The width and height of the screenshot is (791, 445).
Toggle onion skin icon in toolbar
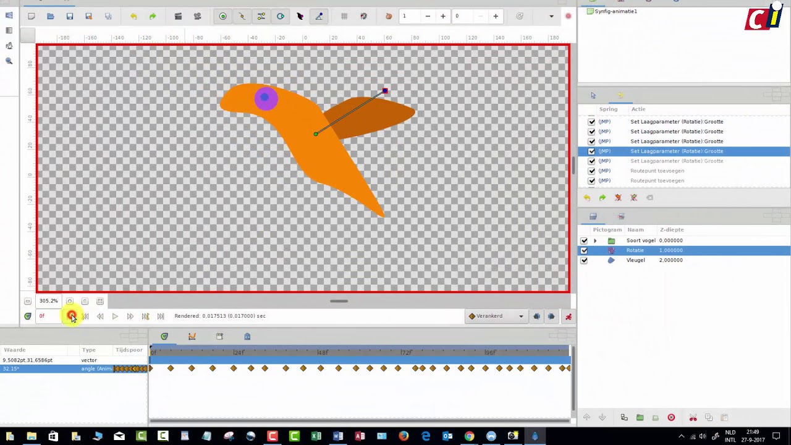click(389, 16)
